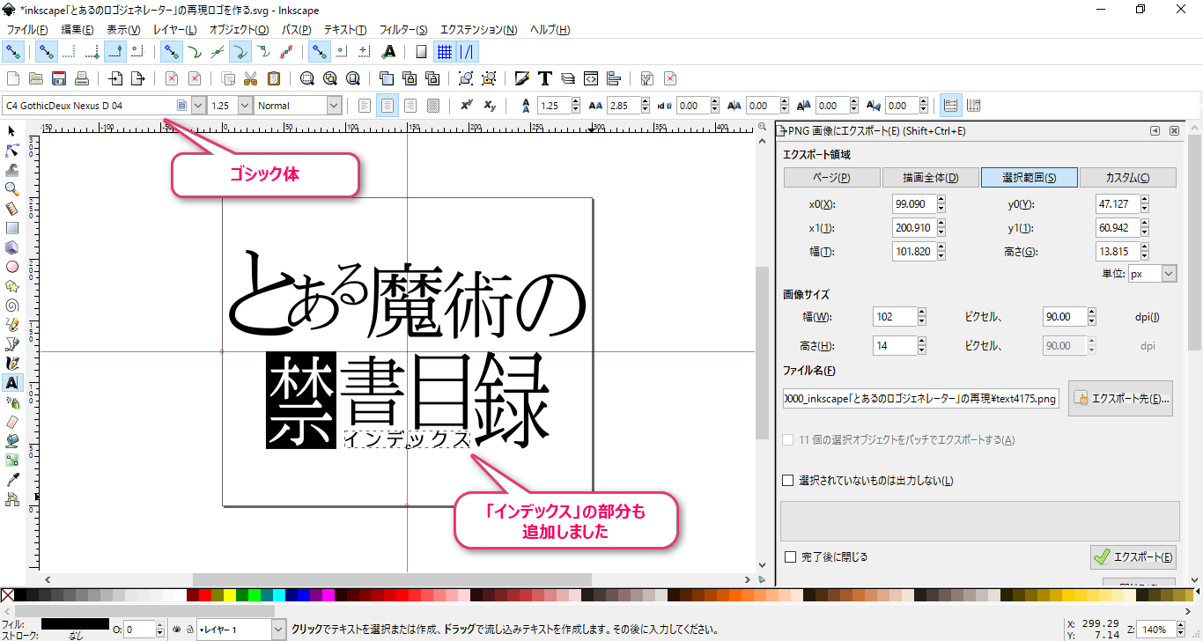Select the Rectangle tool

click(11, 228)
